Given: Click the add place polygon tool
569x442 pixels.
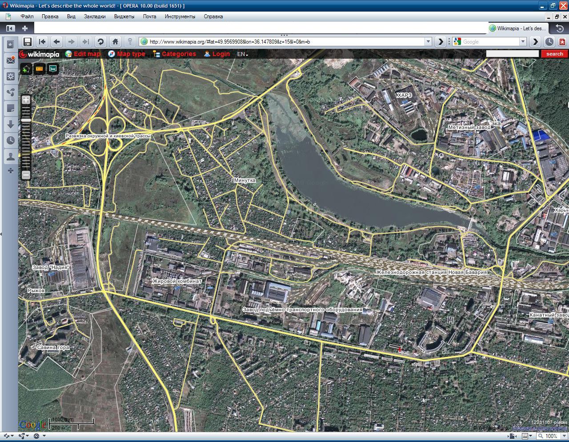Looking at the screenshot, I should pyautogui.click(x=26, y=69).
